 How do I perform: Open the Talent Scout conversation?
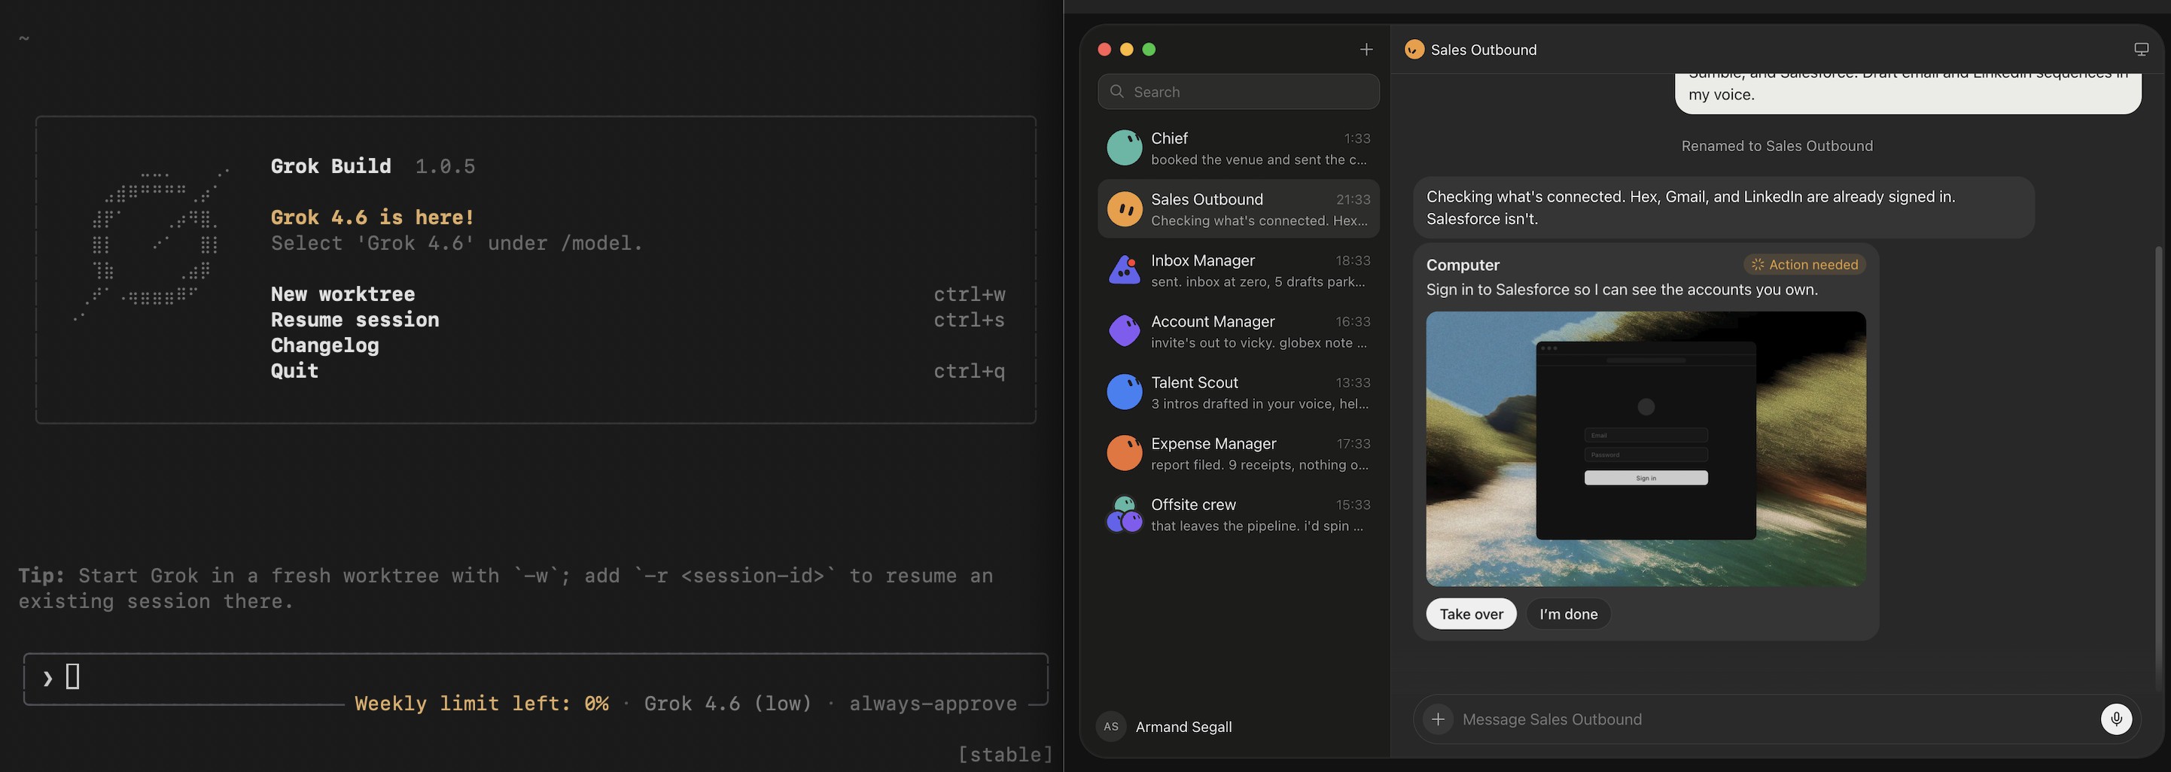pos(1238,392)
